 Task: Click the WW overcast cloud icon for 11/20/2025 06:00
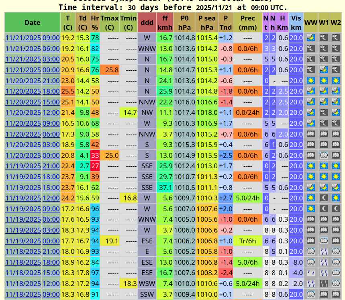coord(310,134)
